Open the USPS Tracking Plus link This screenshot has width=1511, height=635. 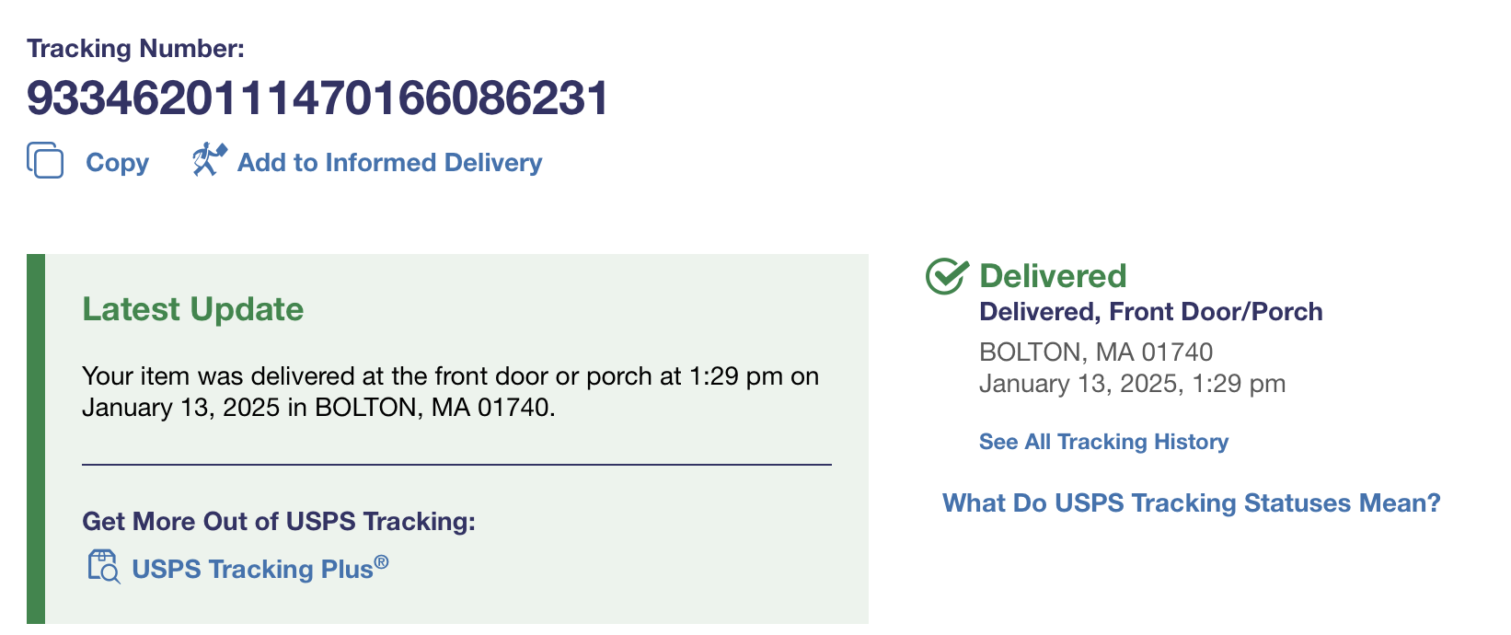(252, 569)
